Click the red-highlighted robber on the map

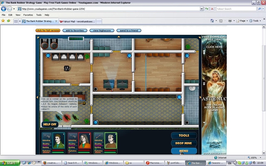(x=67, y=118)
